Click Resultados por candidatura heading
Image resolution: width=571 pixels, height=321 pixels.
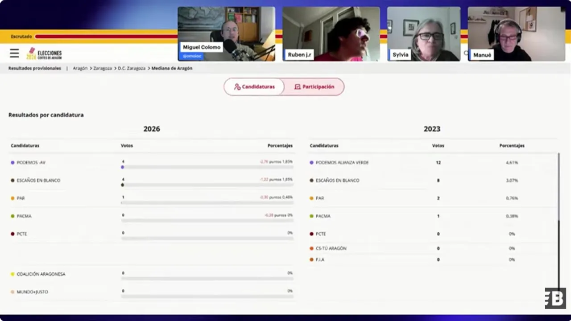[x=46, y=115]
